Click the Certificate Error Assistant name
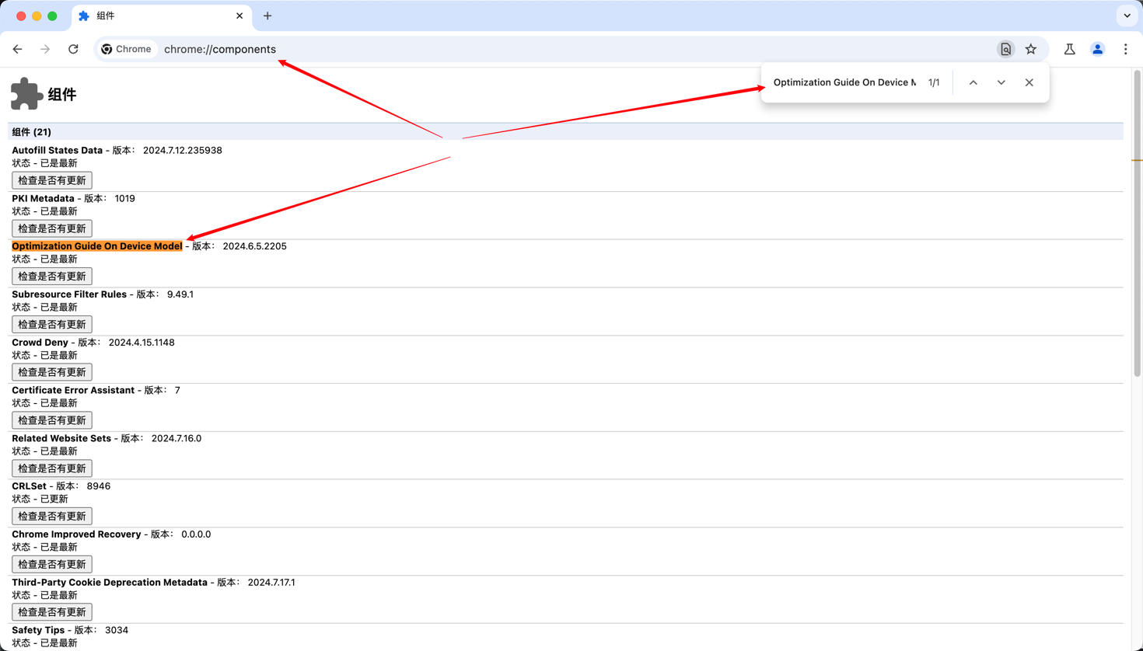 [x=73, y=391]
